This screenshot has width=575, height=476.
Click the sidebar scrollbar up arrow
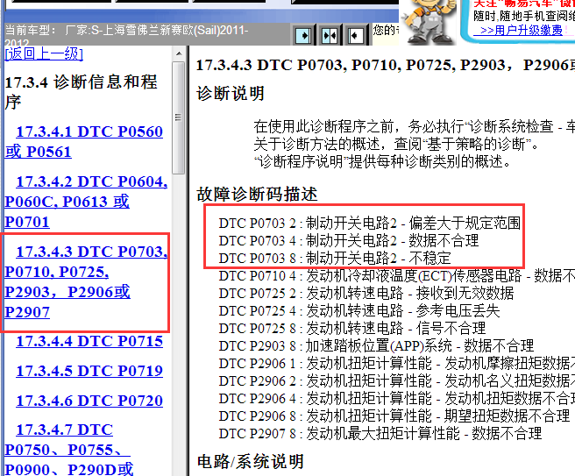pyautogui.click(x=179, y=53)
